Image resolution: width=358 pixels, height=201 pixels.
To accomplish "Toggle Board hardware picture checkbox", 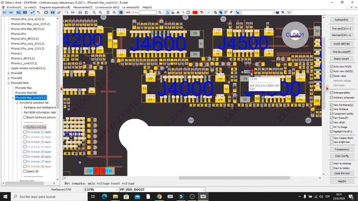I will click(25, 117).
